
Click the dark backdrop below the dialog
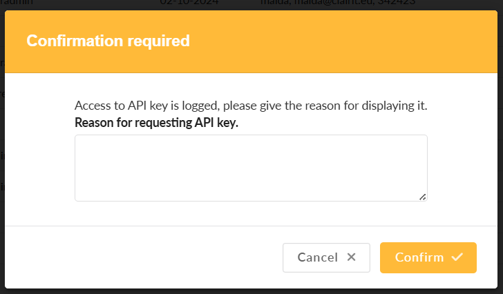[251, 291]
